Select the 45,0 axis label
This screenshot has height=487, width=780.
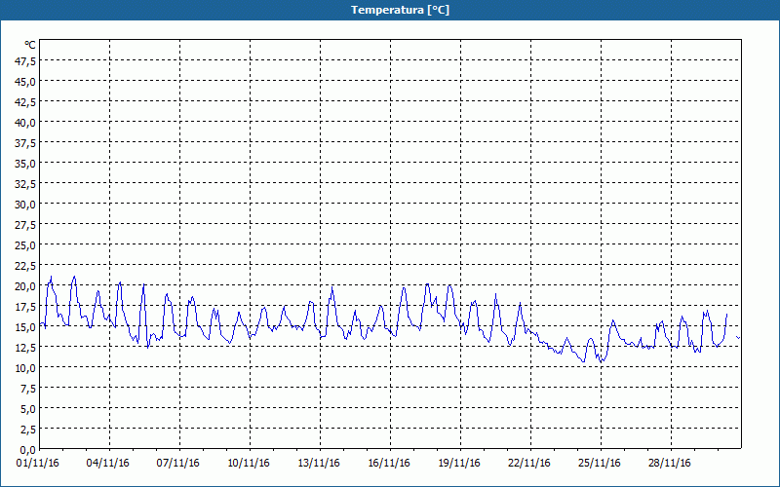pyautogui.click(x=26, y=82)
